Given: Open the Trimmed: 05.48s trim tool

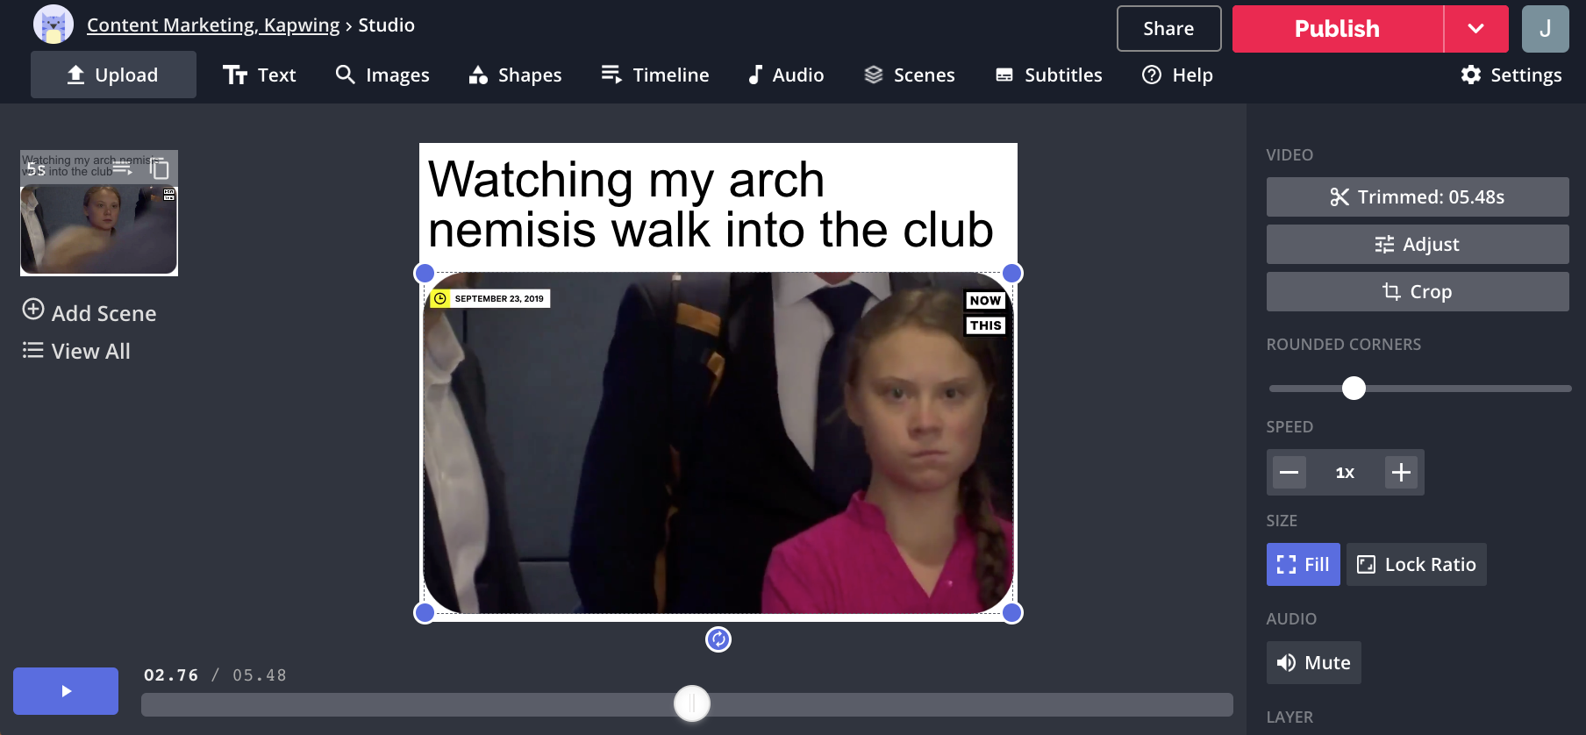Looking at the screenshot, I should [1417, 197].
